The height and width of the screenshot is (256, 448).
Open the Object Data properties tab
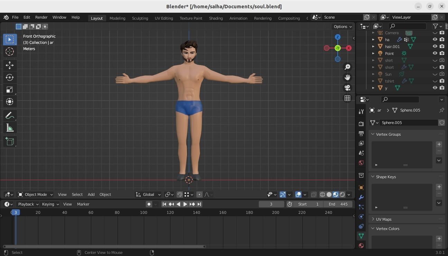coord(361,236)
